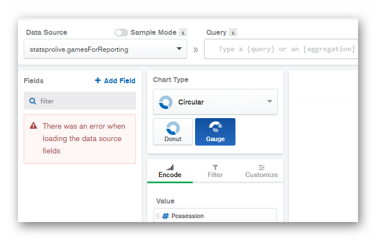Click the red warning triangle icon
This screenshot has height=240, width=376.
click(34, 126)
